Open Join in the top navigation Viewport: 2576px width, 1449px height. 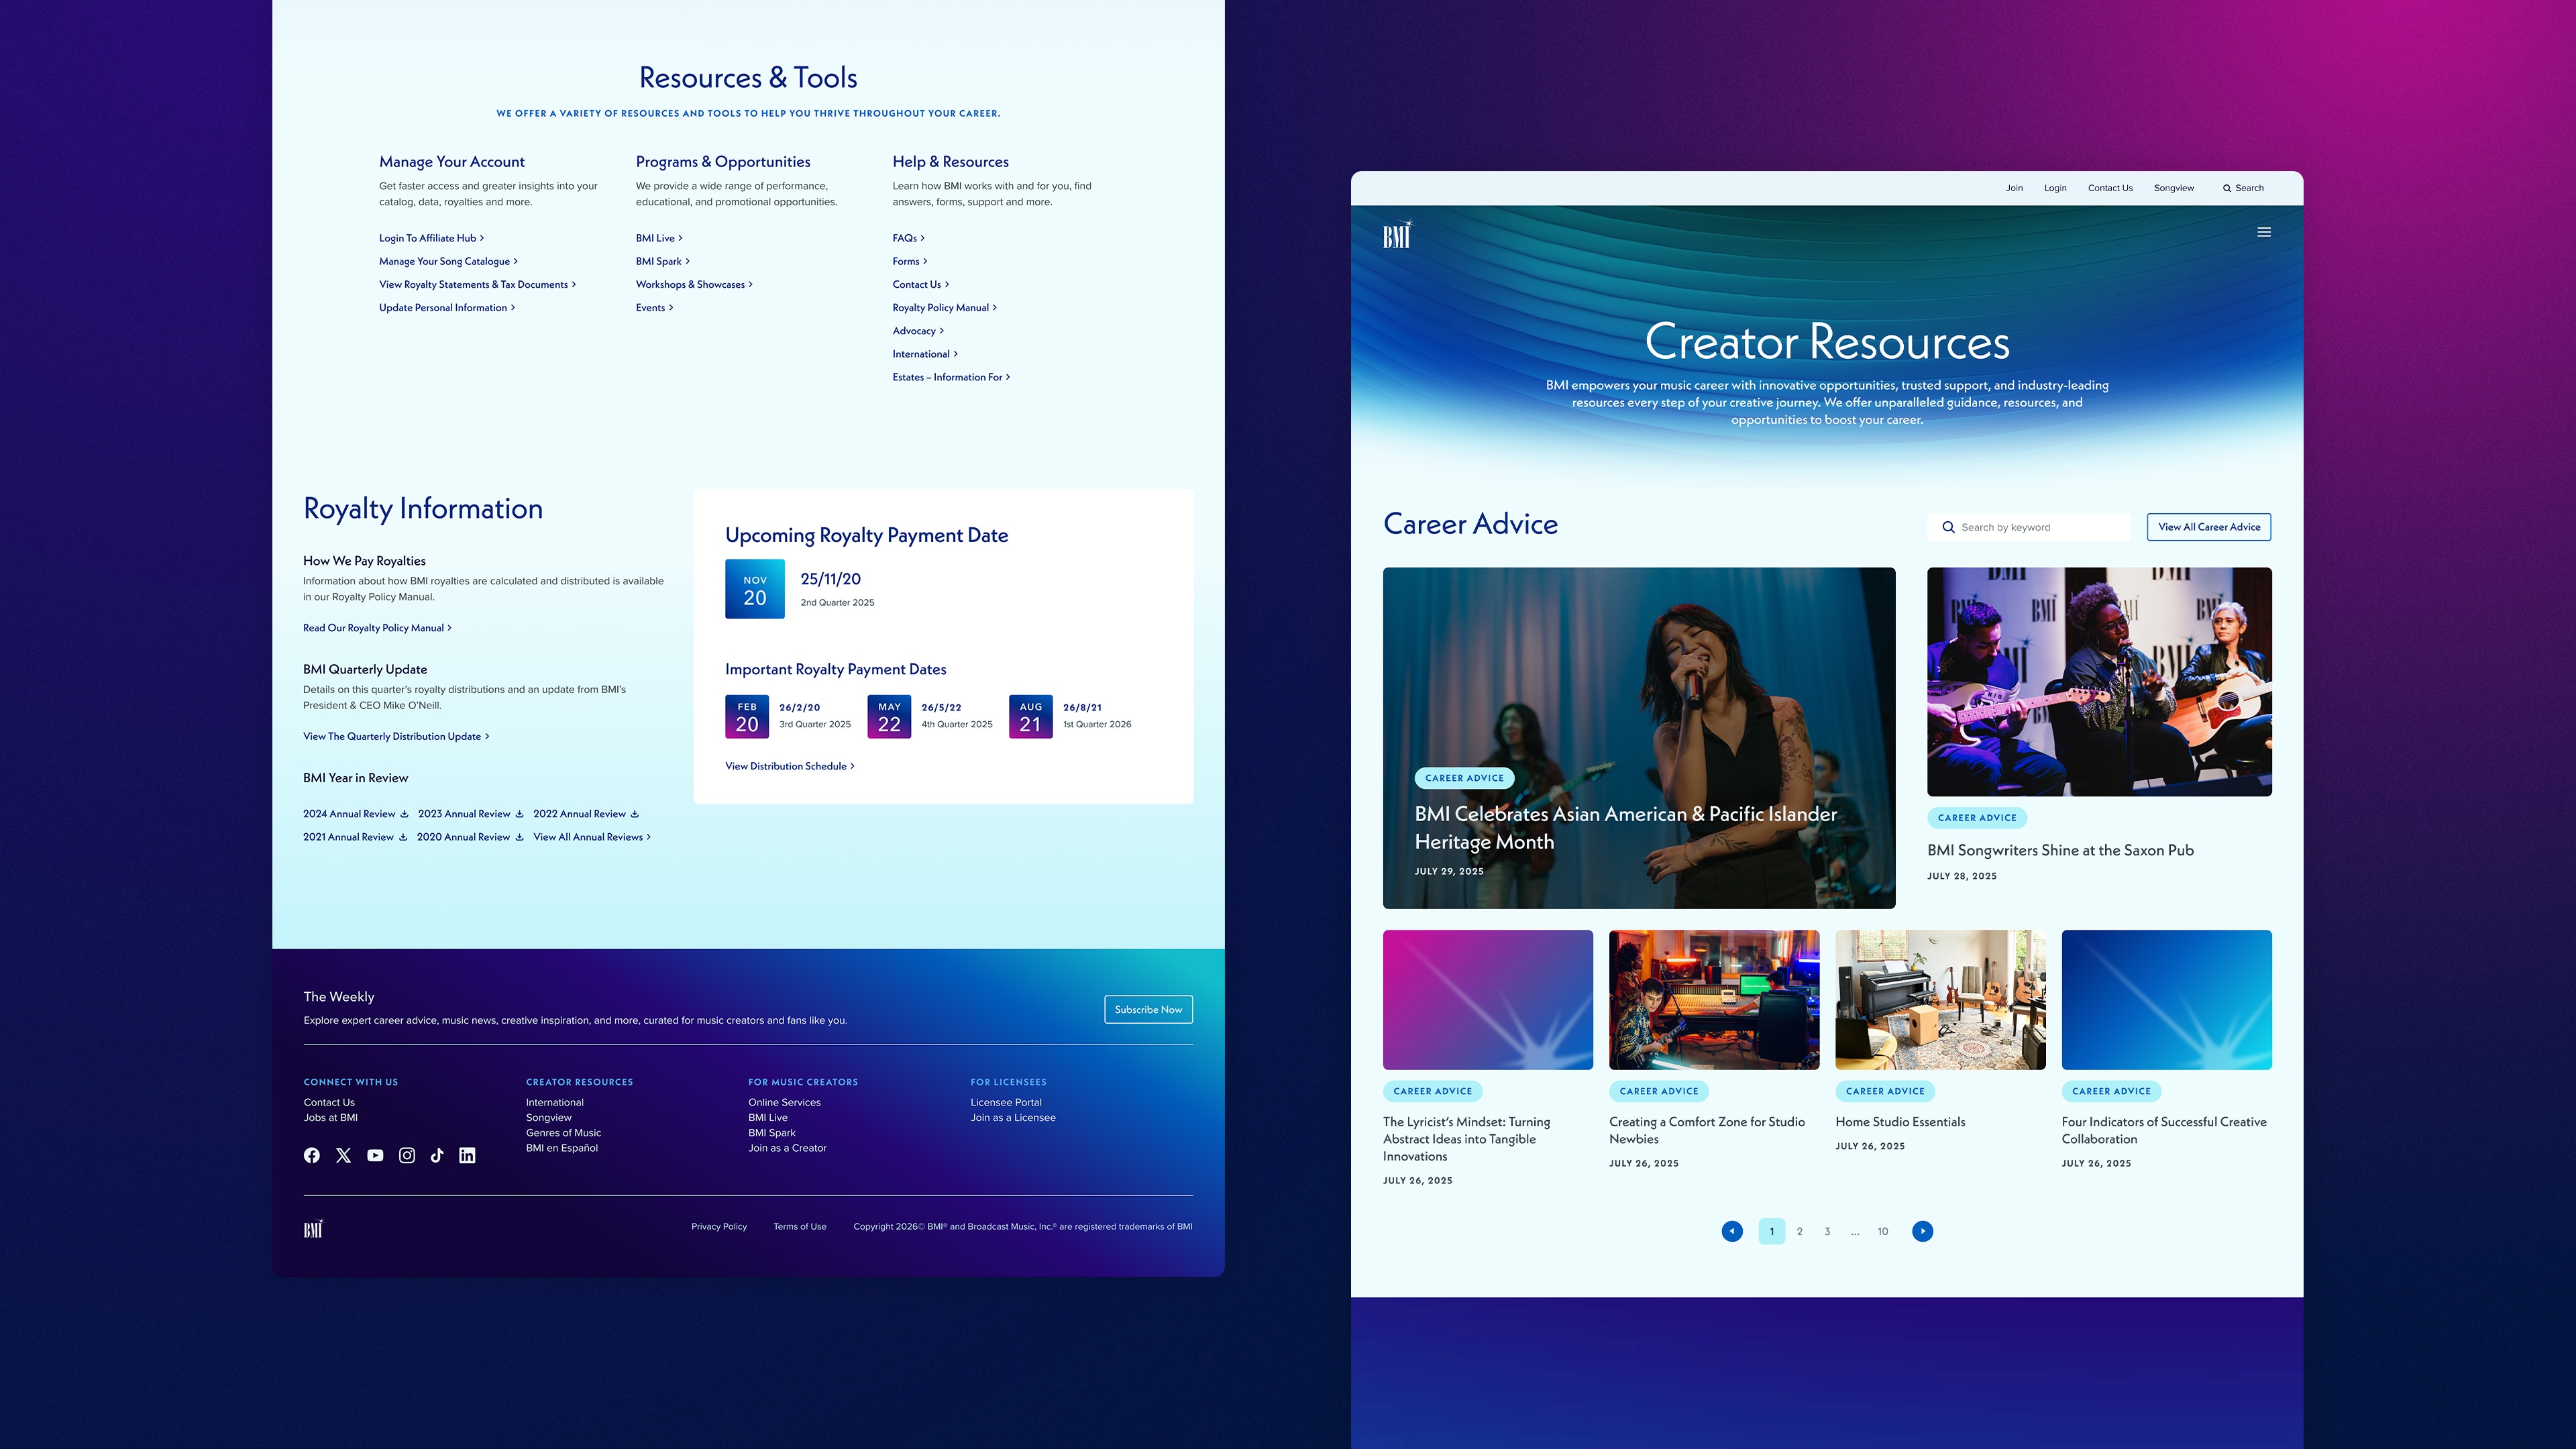point(2014,188)
